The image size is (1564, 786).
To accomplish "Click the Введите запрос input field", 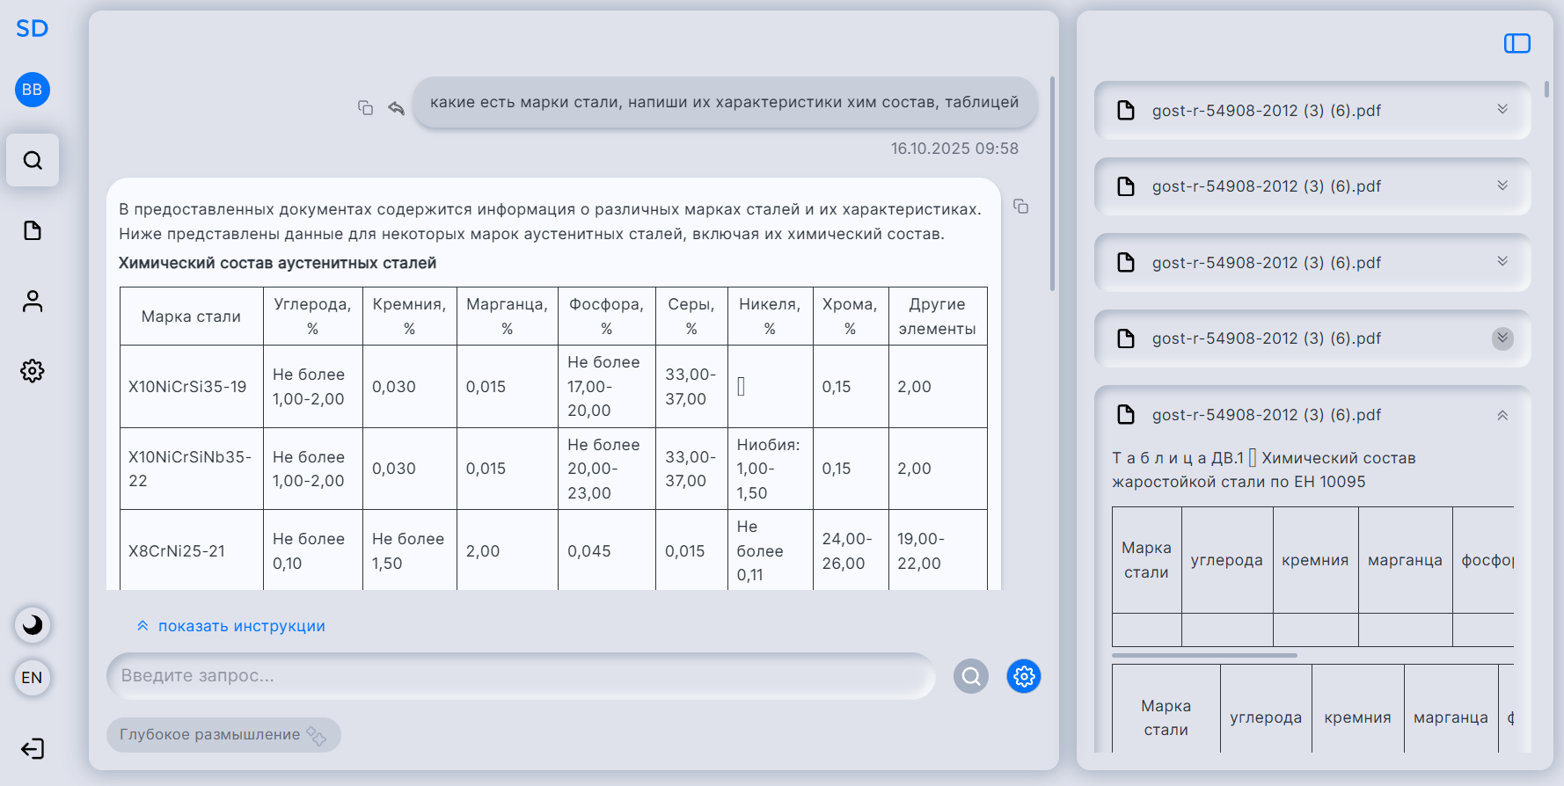I will 519,676.
